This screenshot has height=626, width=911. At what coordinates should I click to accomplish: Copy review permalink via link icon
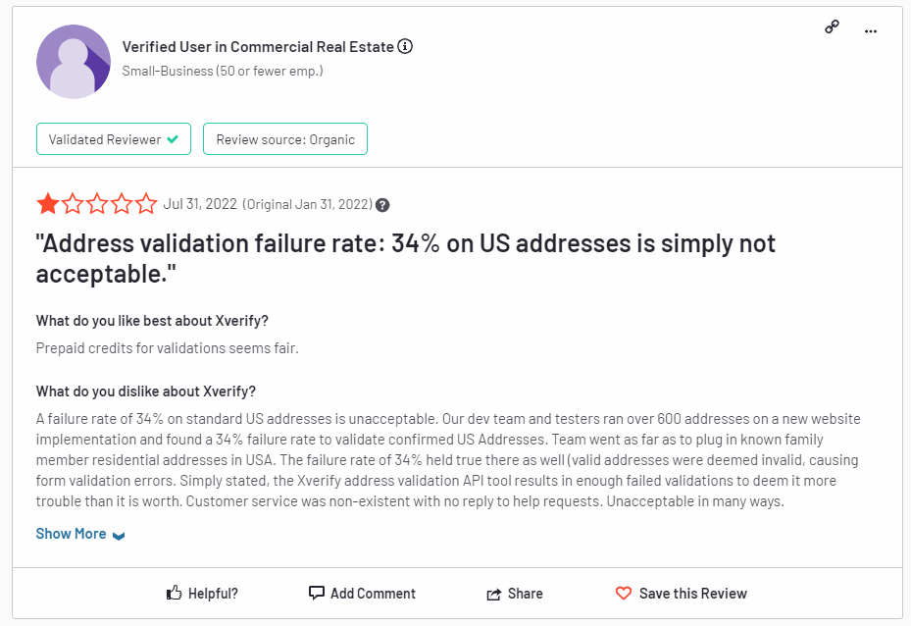(833, 27)
